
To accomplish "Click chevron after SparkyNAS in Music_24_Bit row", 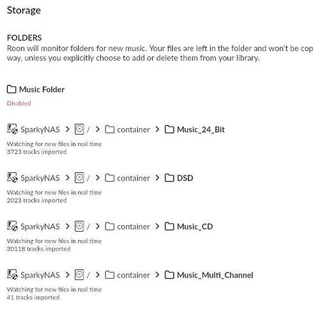I will point(68,129).
